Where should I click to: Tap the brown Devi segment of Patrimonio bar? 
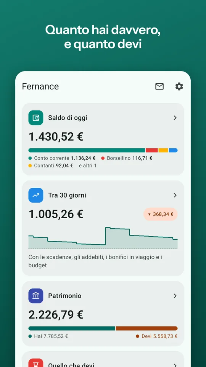pyautogui.click(x=146, y=328)
